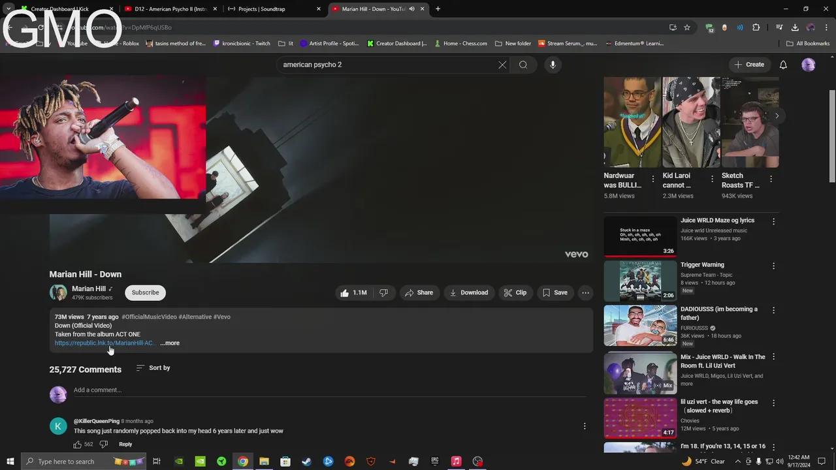Dislike the Marian Hill video
The width and height of the screenshot is (836, 470).
point(384,293)
